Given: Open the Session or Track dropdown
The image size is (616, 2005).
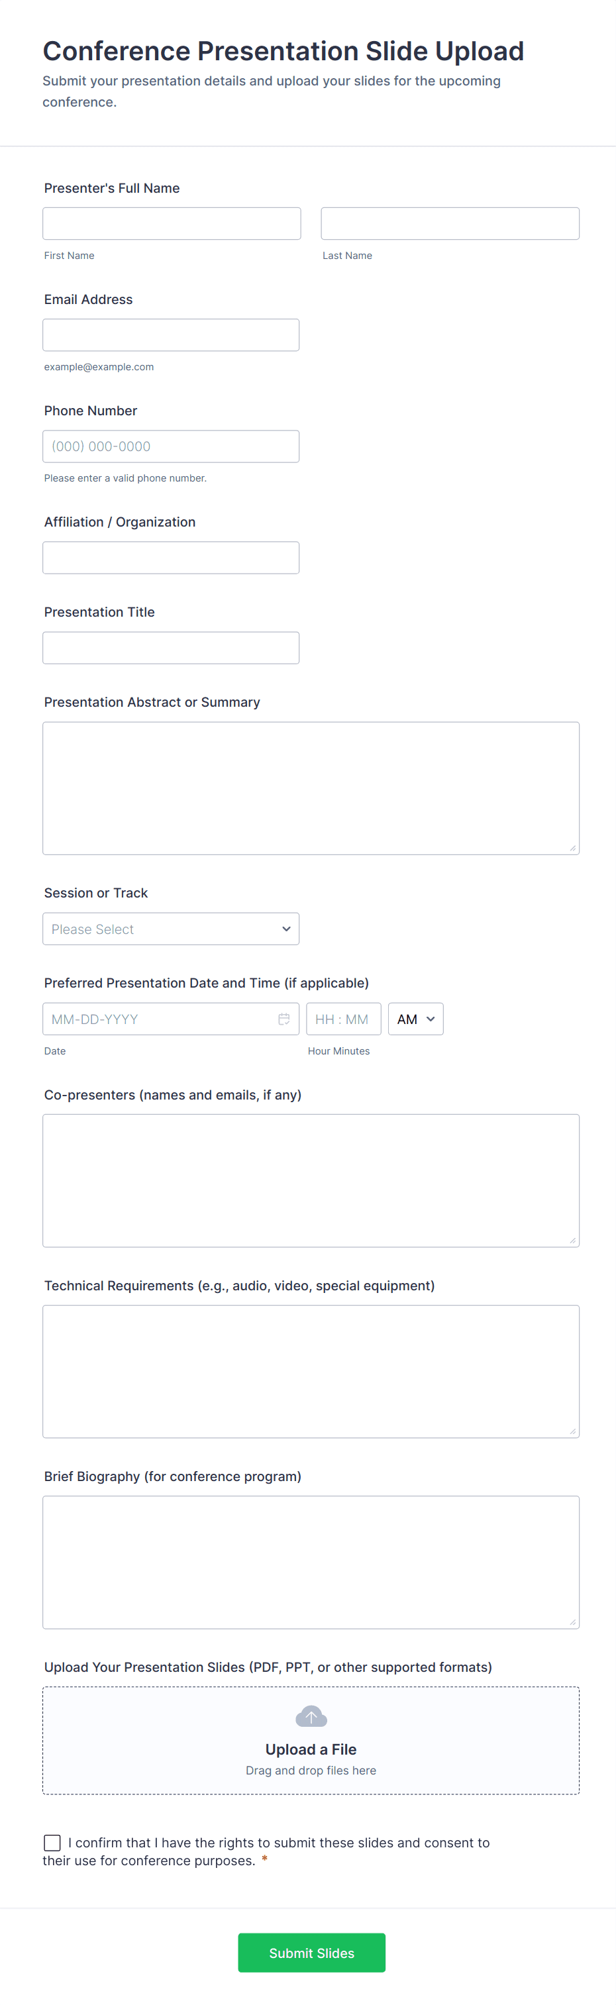Looking at the screenshot, I should click(170, 929).
